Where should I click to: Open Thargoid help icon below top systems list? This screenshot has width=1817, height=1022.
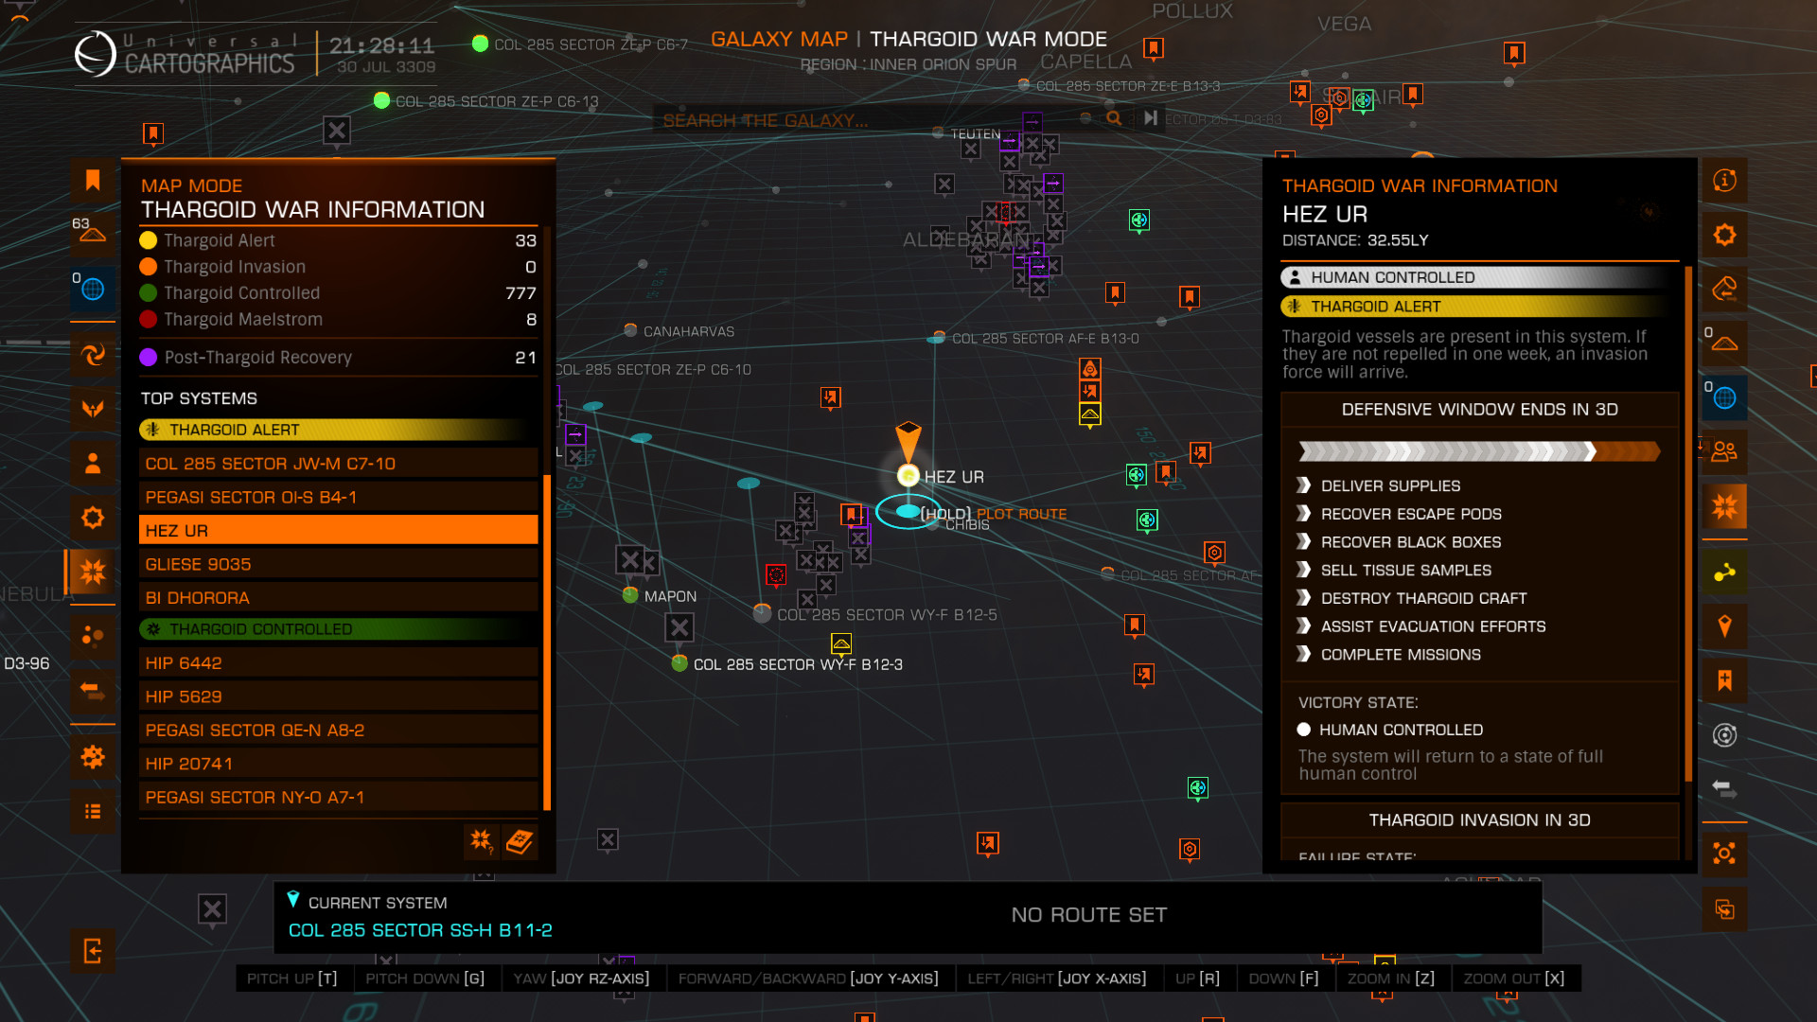pos(482,841)
